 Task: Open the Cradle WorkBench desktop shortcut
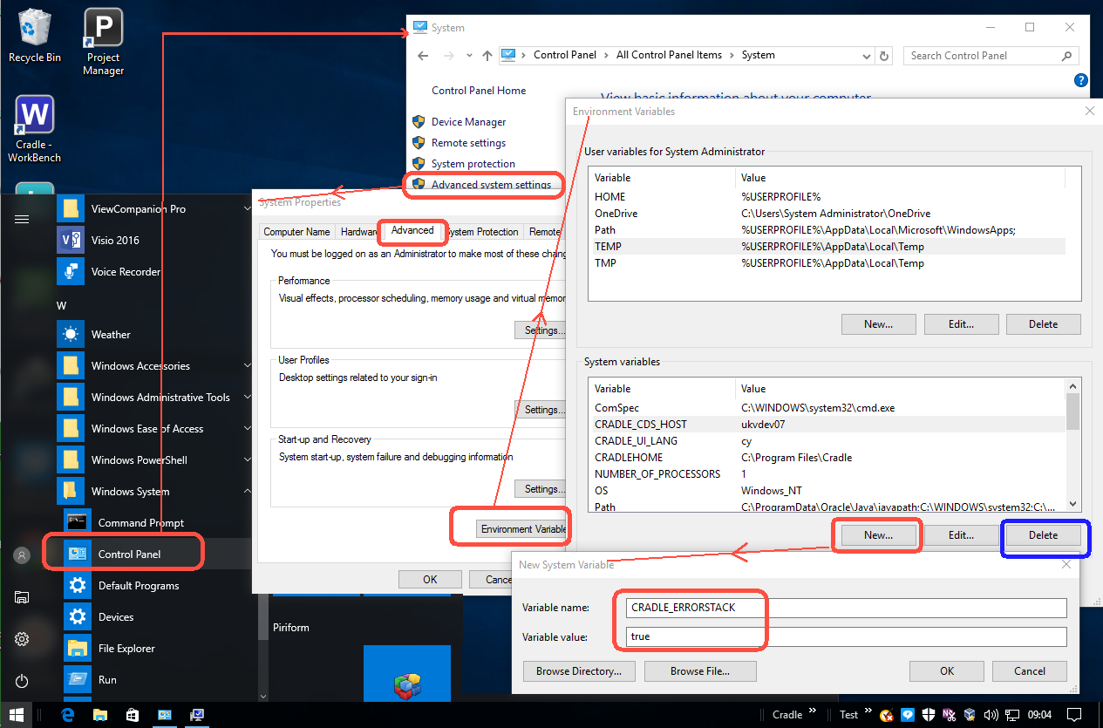[x=34, y=129]
